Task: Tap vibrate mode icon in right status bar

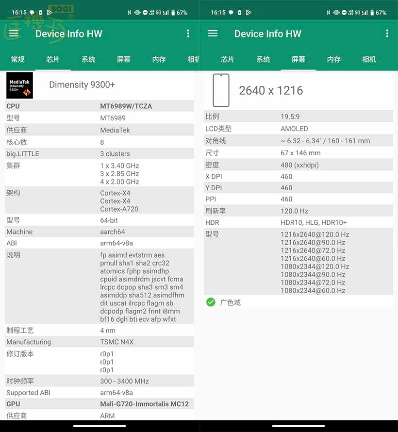Action: [x=336, y=13]
